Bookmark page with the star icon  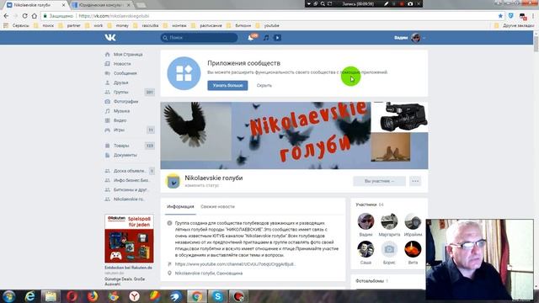pyautogui.click(x=500, y=16)
